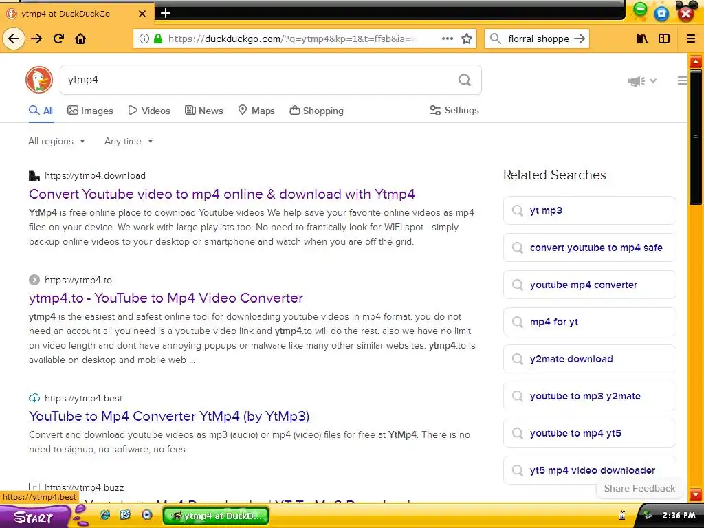The width and height of the screenshot is (704, 528).
Task: Show site information icon in address bar
Action: pos(144,38)
